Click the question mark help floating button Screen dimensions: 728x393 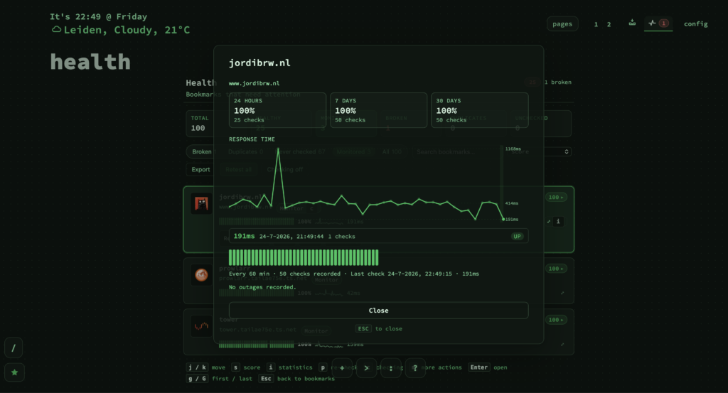pyautogui.click(x=415, y=368)
